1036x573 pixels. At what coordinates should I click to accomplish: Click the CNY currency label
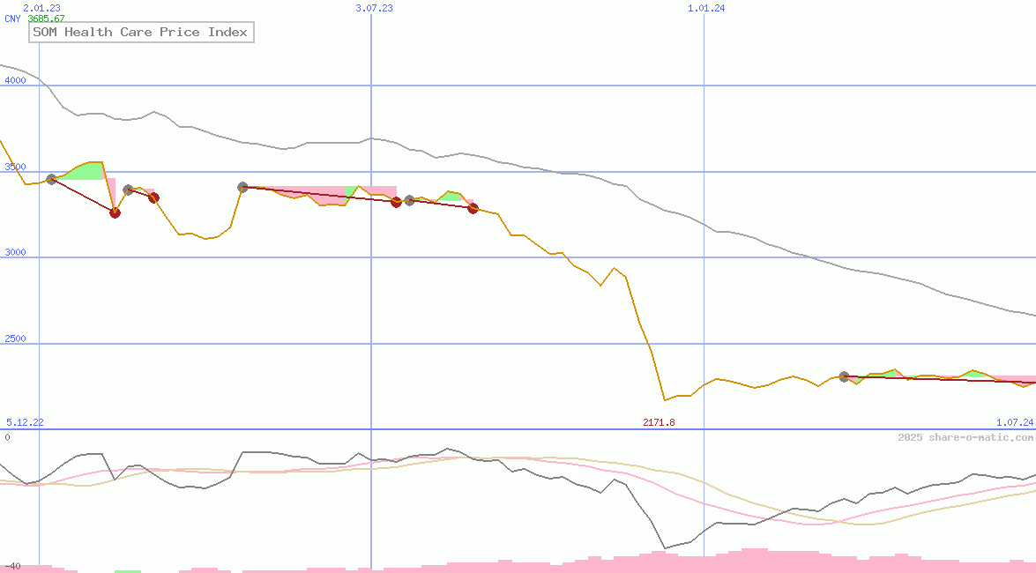12,19
